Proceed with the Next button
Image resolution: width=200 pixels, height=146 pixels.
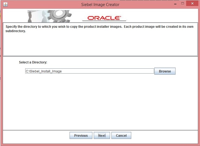102,135
